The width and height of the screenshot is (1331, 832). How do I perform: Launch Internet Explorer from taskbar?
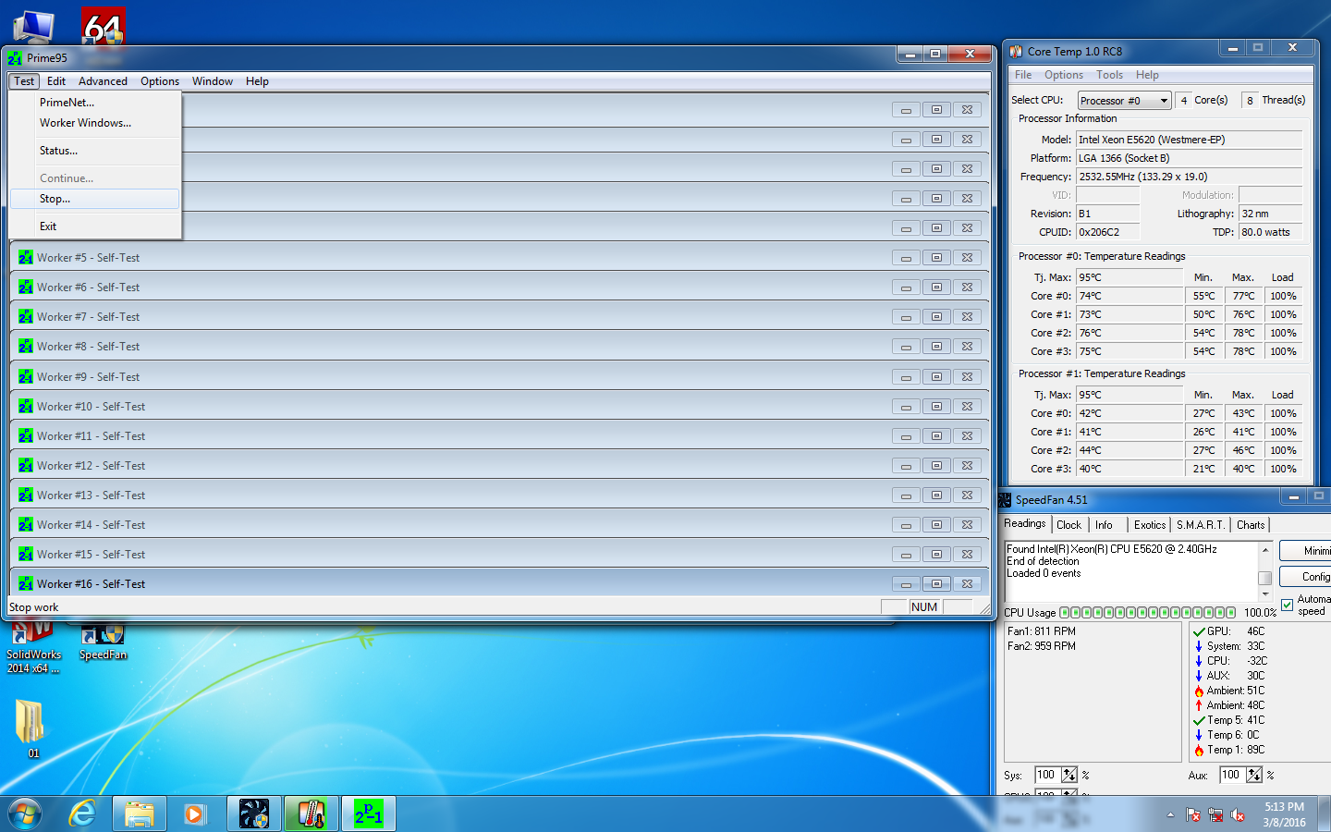click(x=82, y=814)
